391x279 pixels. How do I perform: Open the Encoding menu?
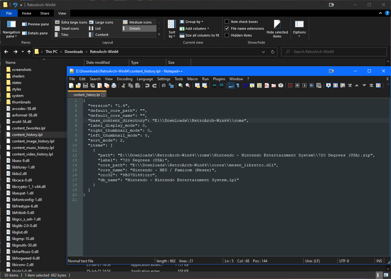[x=124, y=79]
